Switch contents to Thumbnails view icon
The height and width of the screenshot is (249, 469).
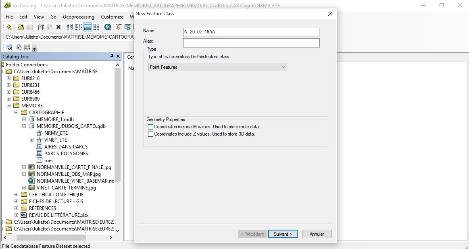(96, 27)
